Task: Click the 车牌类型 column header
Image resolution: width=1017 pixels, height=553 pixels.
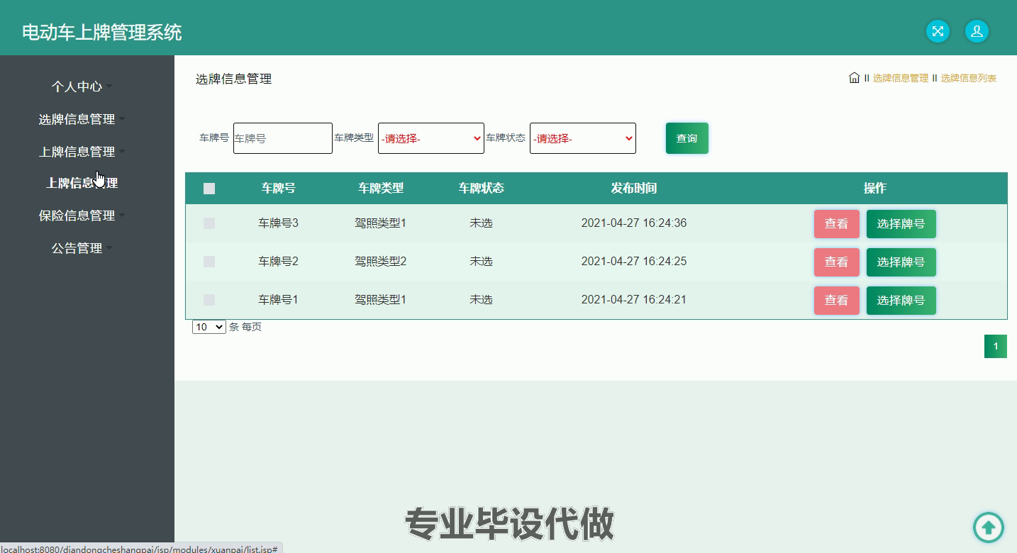Action: click(x=380, y=188)
